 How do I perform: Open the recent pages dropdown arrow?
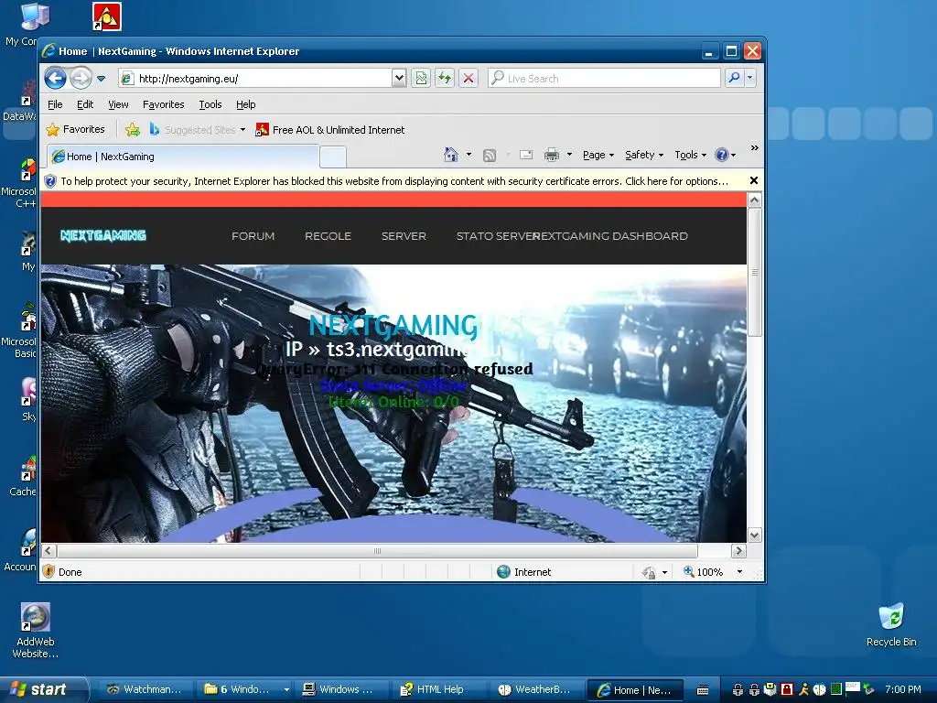101,79
